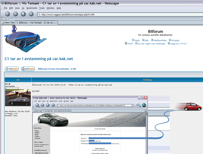The image size is (203, 154).
Task: Open the Søk link
Action: tap(147, 40)
